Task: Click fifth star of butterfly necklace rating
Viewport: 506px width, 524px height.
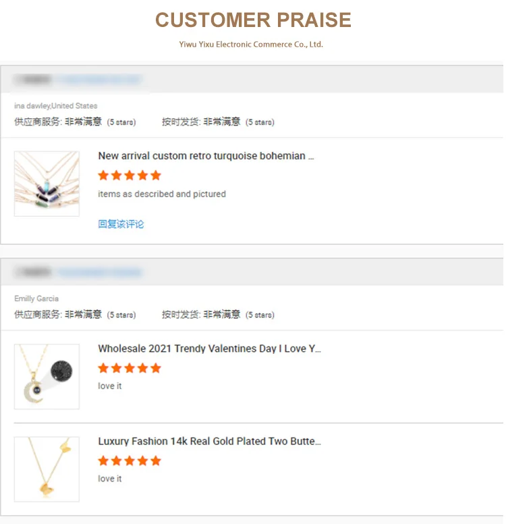Action: coord(156,461)
